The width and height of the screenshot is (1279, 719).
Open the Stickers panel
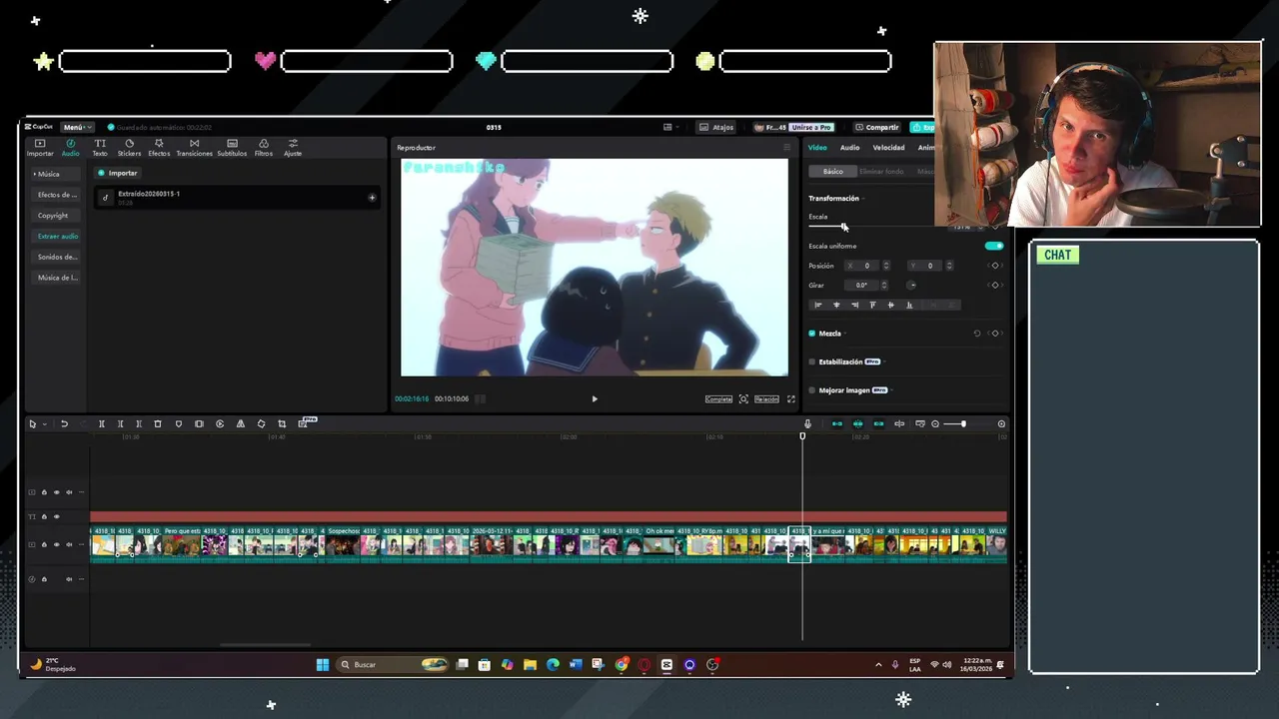129,148
